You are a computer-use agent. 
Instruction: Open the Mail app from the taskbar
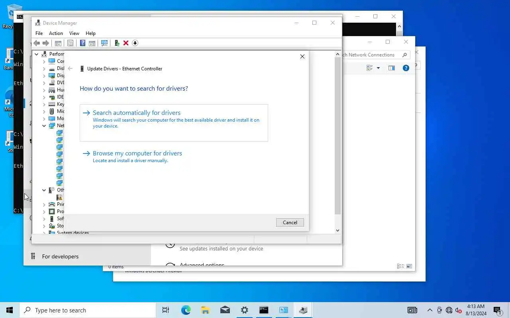coord(225,310)
